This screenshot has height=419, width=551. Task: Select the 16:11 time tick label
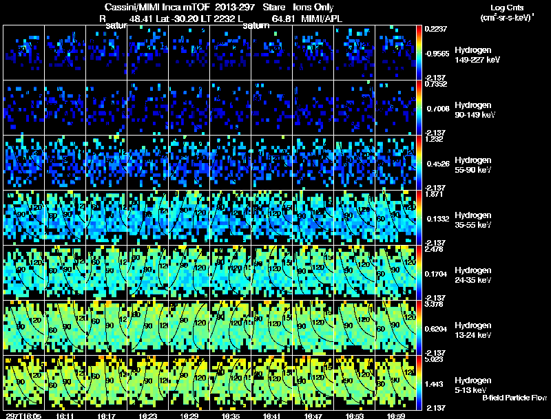(x=65, y=416)
